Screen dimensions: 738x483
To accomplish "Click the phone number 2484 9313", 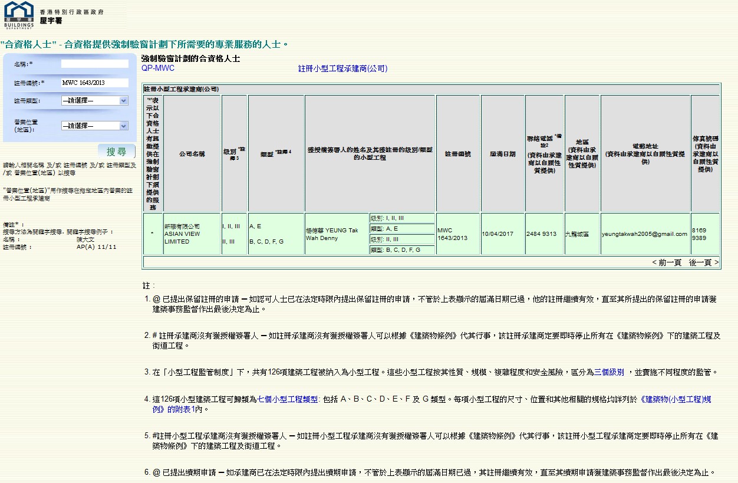I will tap(541, 234).
